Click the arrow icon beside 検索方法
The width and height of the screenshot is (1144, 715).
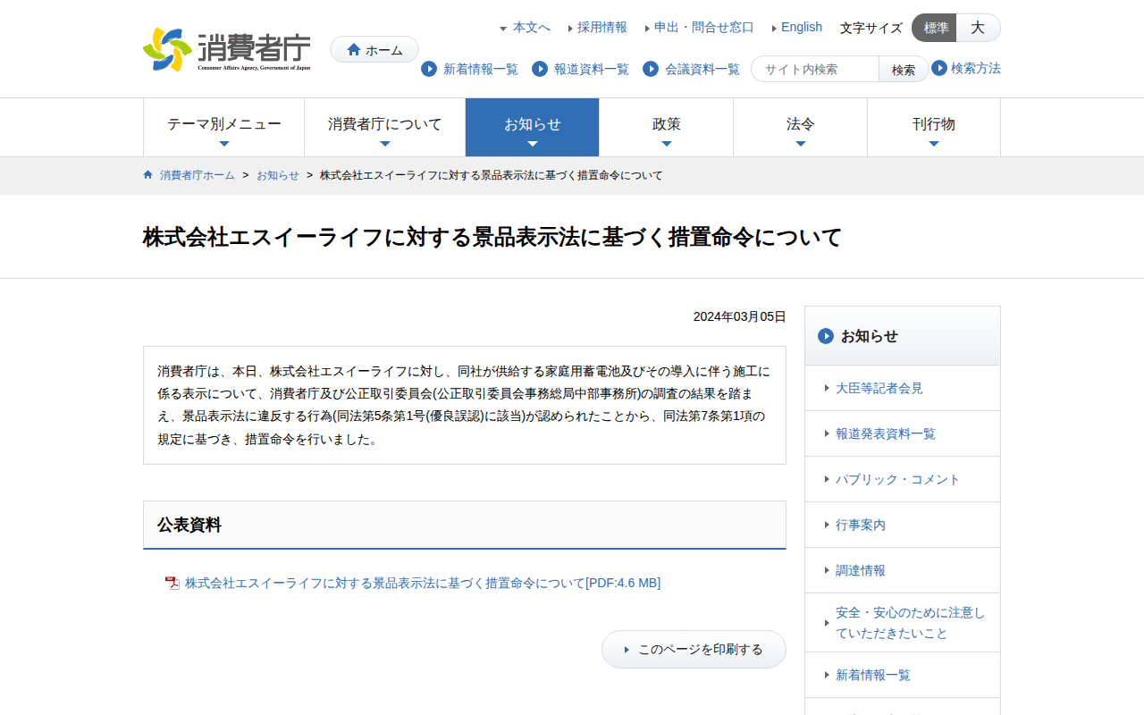tap(939, 68)
